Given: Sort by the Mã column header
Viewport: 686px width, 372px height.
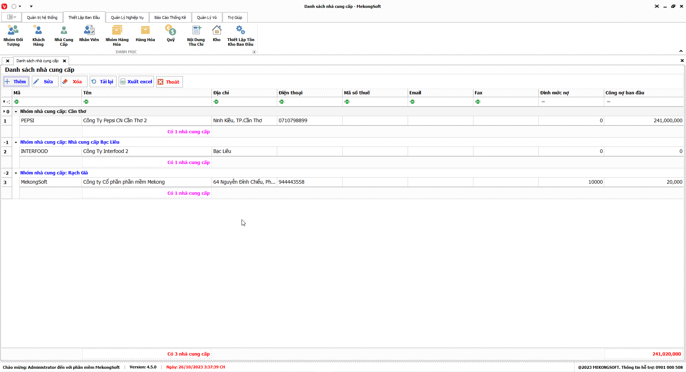Looking at the screenshot, I should [47, 93].
